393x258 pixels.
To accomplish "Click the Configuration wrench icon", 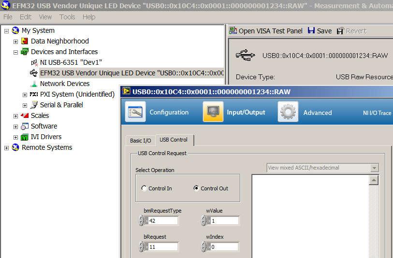I will pyautogui.click(x=135, y=112).
